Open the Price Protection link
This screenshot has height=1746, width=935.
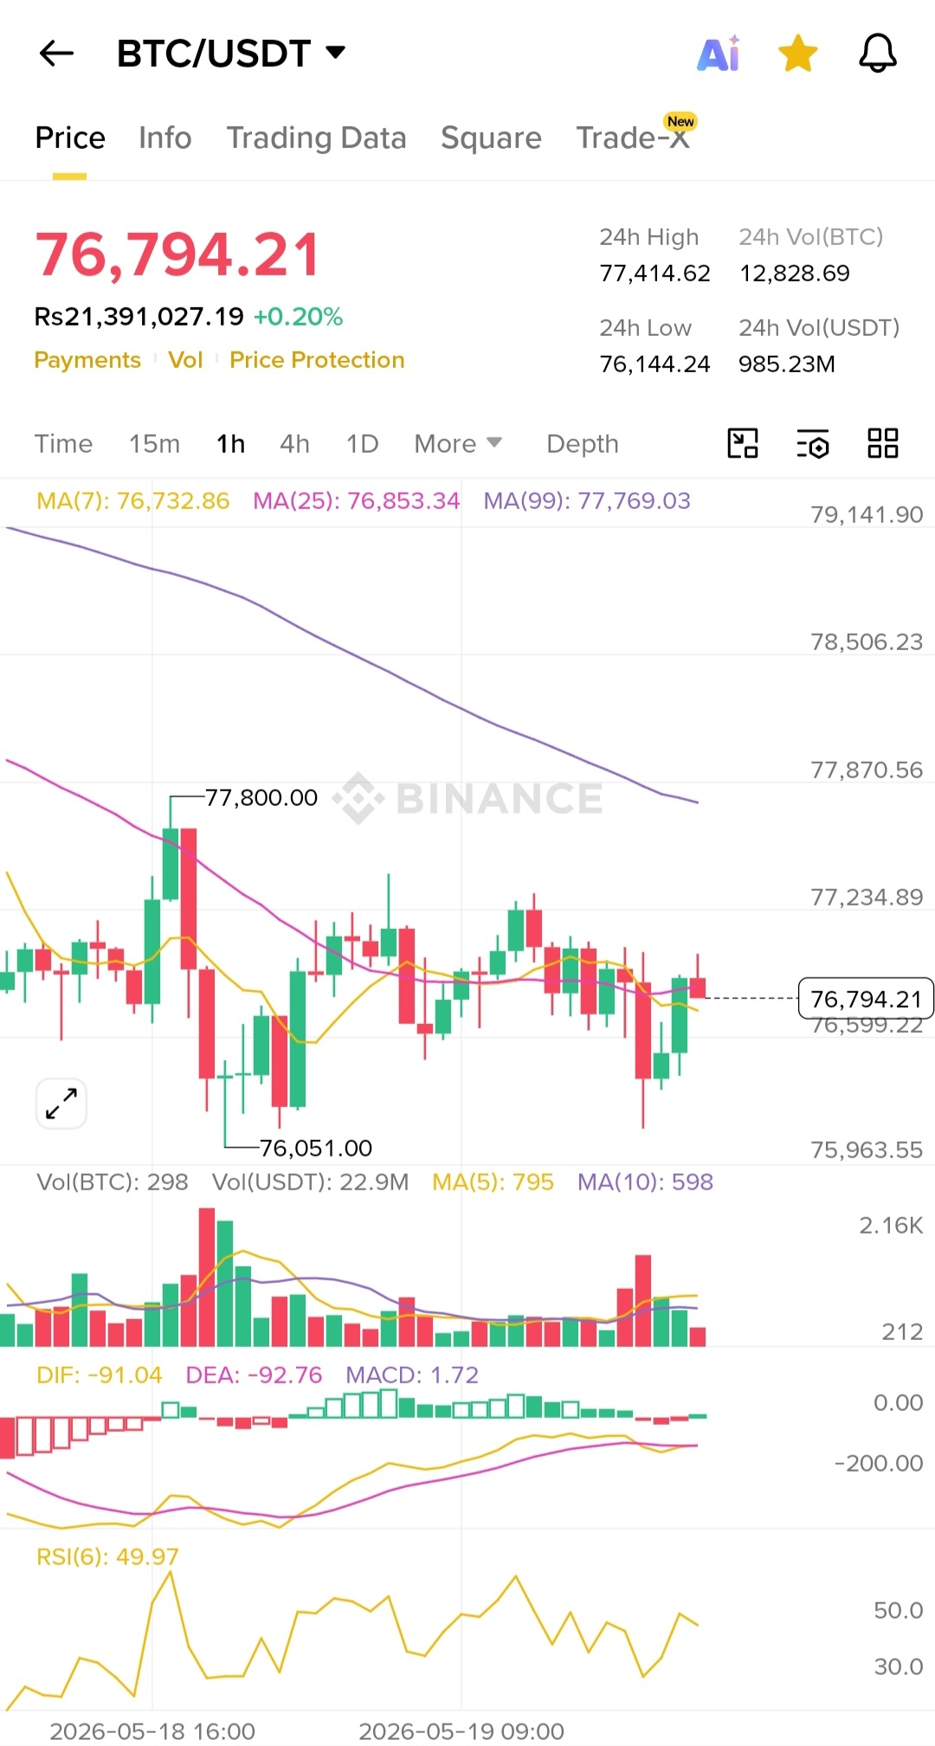317,360
